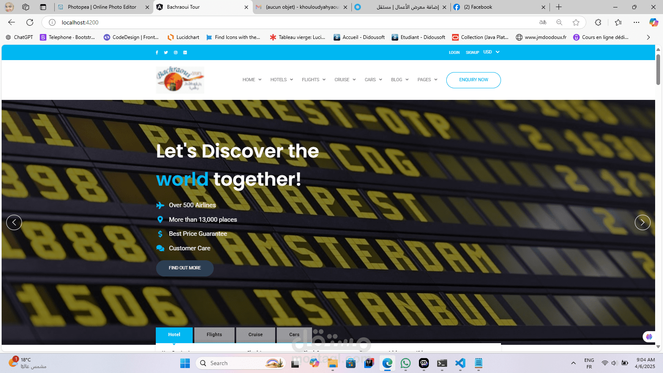Viewport: 663px width, 373px height.
Task: Select the Cars search tab
Action: coord(294,335)
